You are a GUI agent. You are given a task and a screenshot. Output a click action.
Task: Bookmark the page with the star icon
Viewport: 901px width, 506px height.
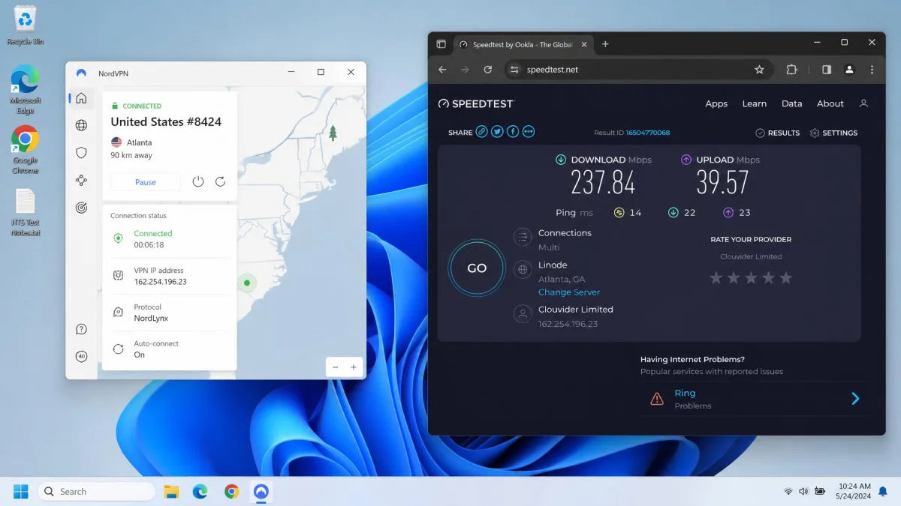click(759, 70)
